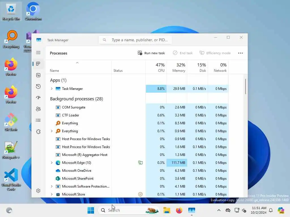Open the Windows Start button

pos(91,210)
